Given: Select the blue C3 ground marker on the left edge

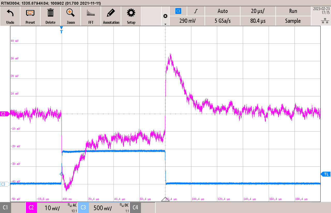Looking at the screenshot, I should (4, 184).
